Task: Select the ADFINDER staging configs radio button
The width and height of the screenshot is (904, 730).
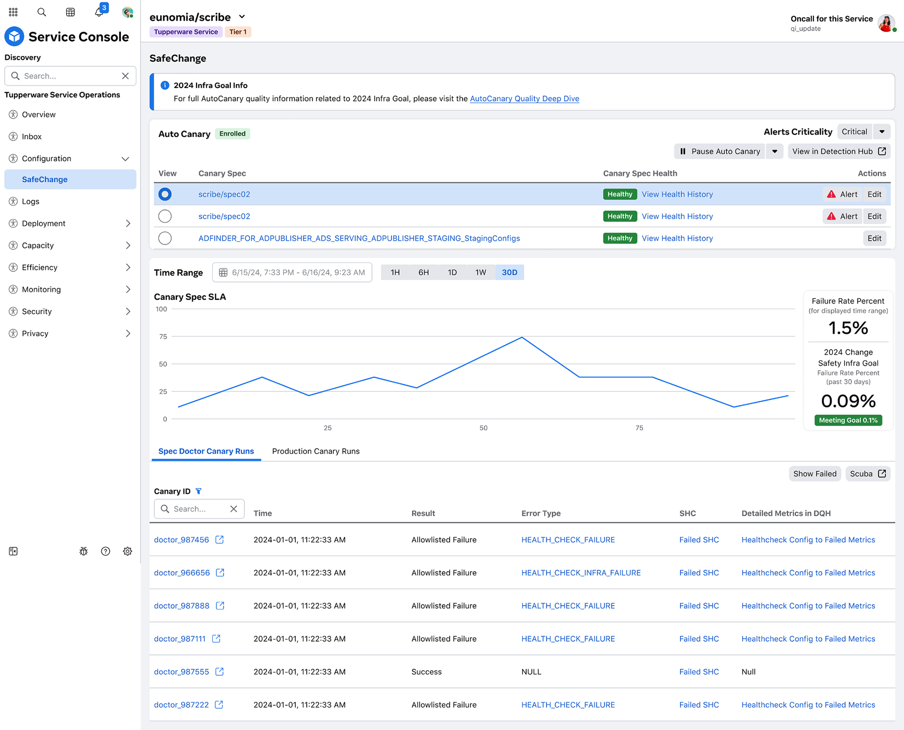Action: (x=165, y=238)
